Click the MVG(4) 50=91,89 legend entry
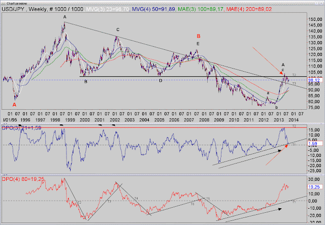 (x=153, y=9)
